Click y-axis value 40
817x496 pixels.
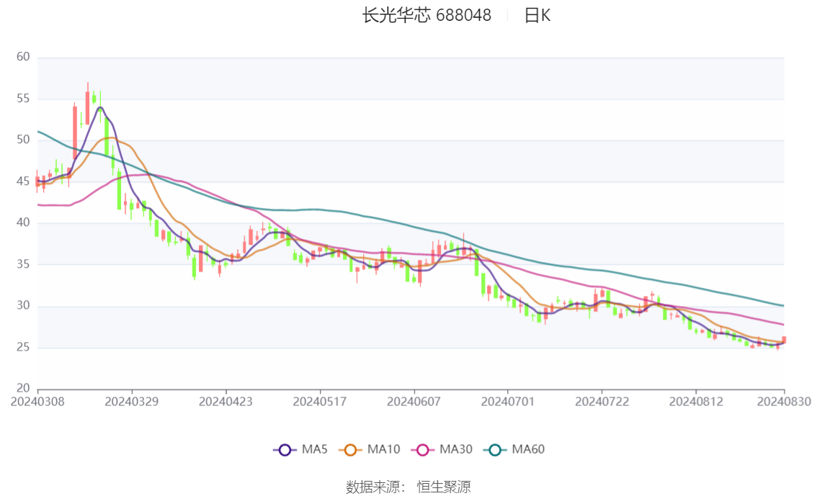coord(23,222)
